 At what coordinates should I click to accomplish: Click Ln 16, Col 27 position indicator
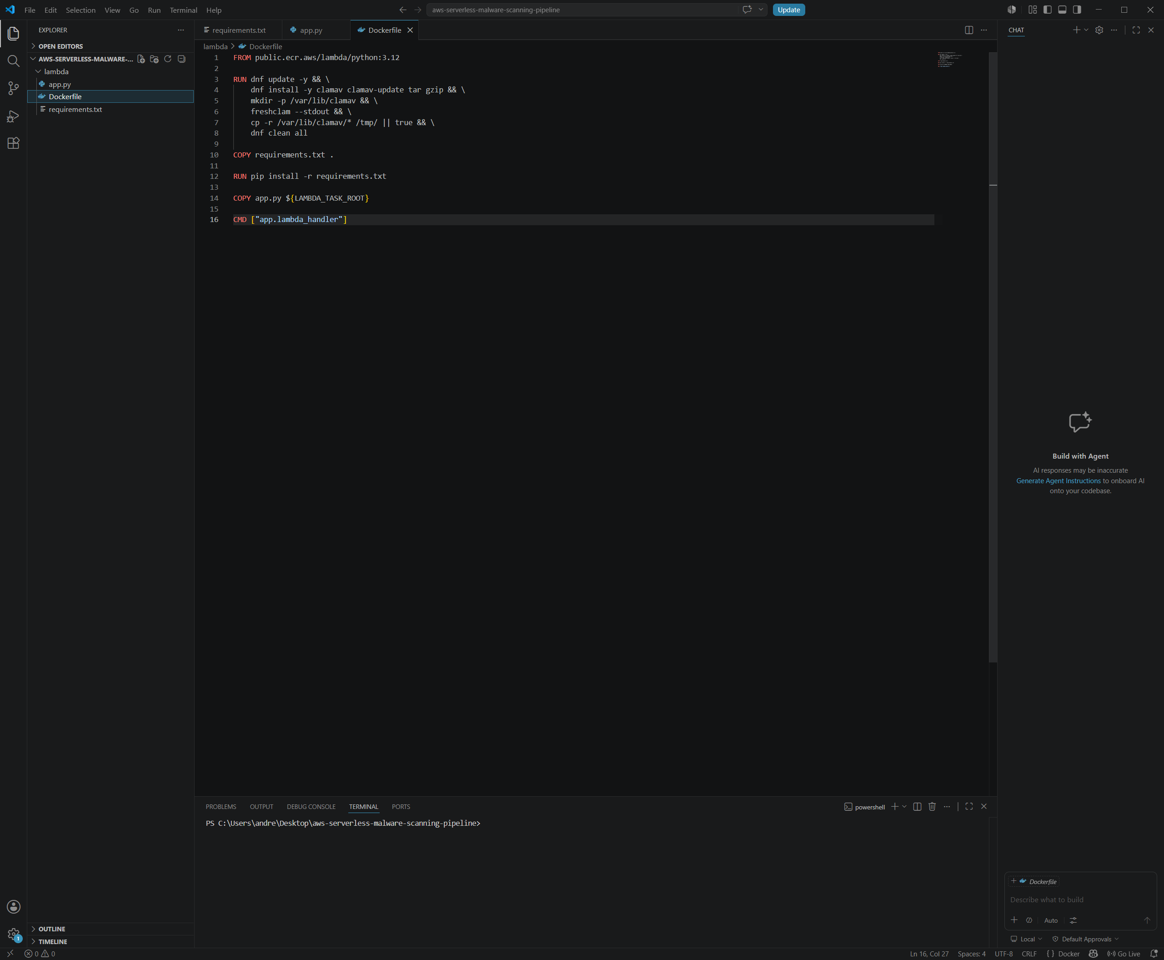[x=929, y=954]
